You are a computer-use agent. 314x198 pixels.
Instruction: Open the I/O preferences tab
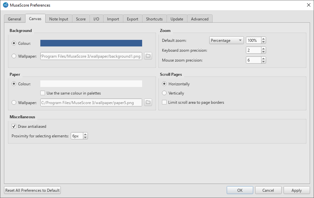[x=96, y=19]
